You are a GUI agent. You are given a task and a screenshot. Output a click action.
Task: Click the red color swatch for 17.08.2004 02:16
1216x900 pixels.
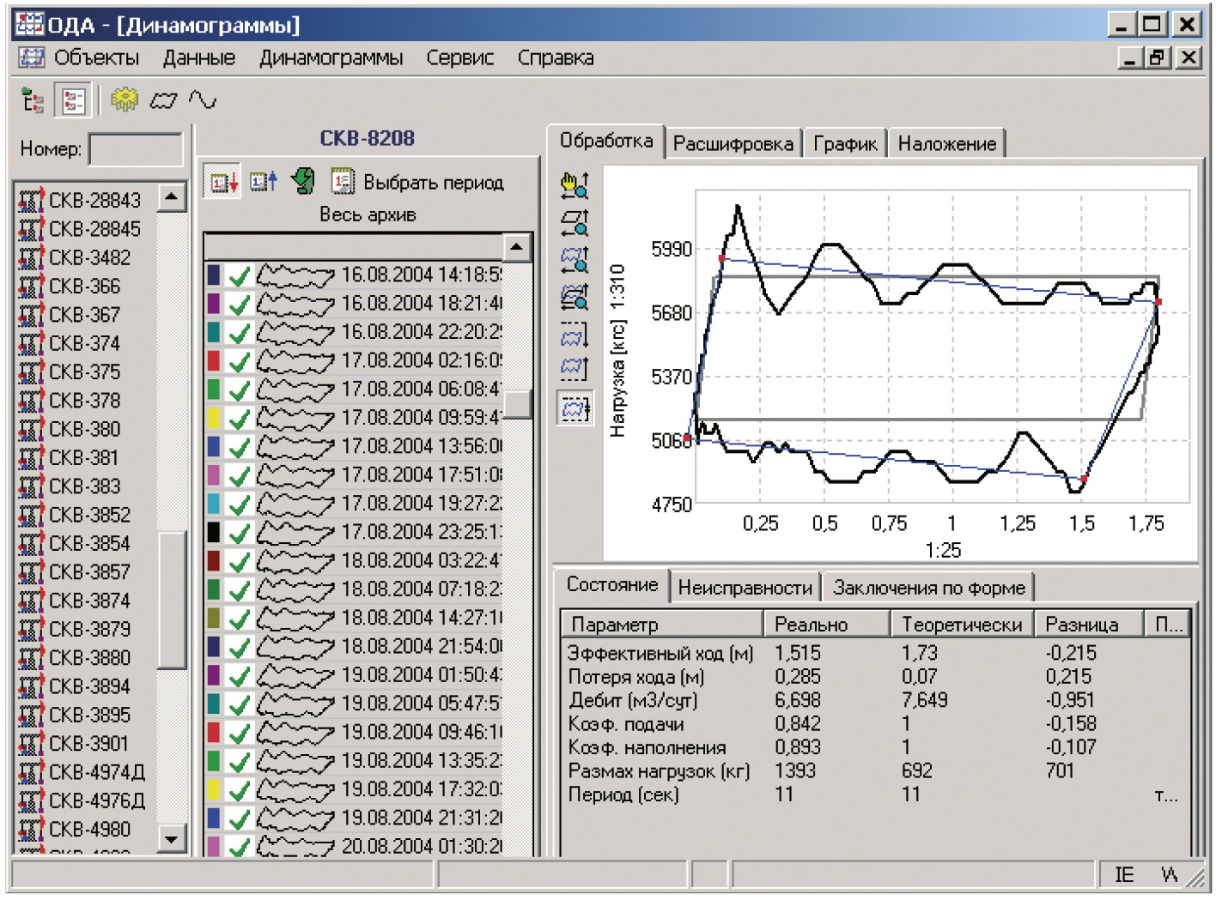214,361
